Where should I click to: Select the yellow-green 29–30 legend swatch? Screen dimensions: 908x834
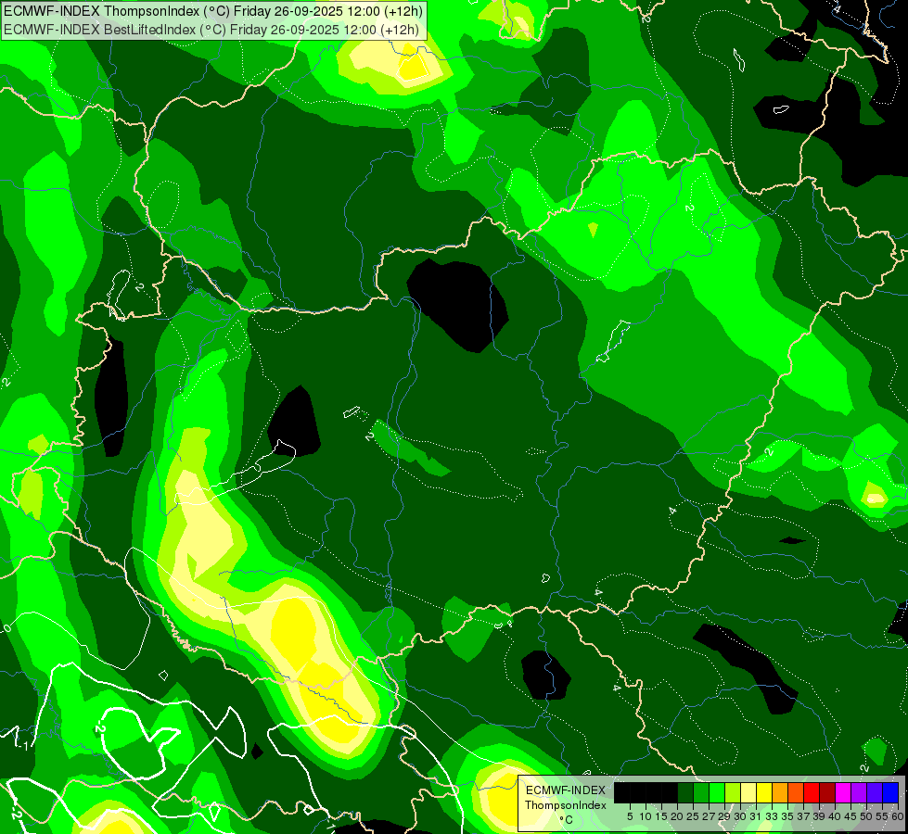733,793
